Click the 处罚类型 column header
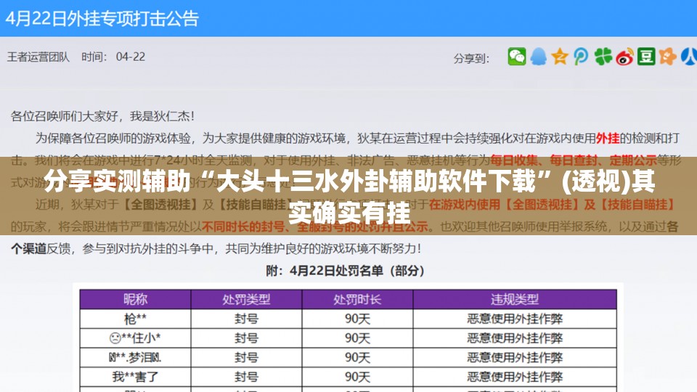Image resolution: width=697 pixels, height=392 pixels. (x=246, y=299)
